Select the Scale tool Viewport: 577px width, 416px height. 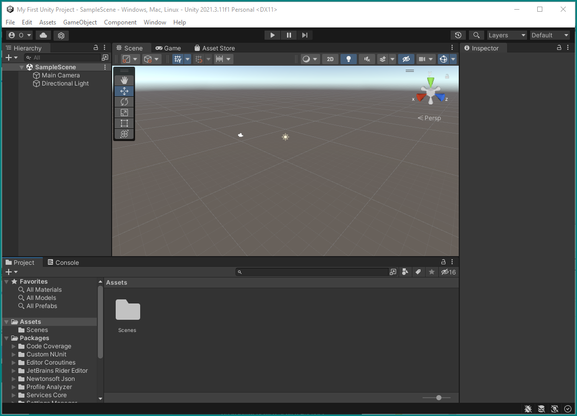coord(124,113)
